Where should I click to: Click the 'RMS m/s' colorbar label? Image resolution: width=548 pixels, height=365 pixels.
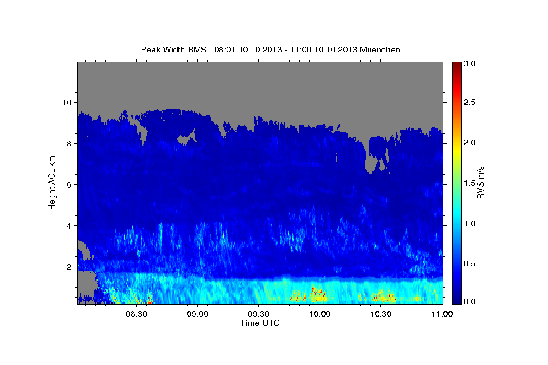480,182
